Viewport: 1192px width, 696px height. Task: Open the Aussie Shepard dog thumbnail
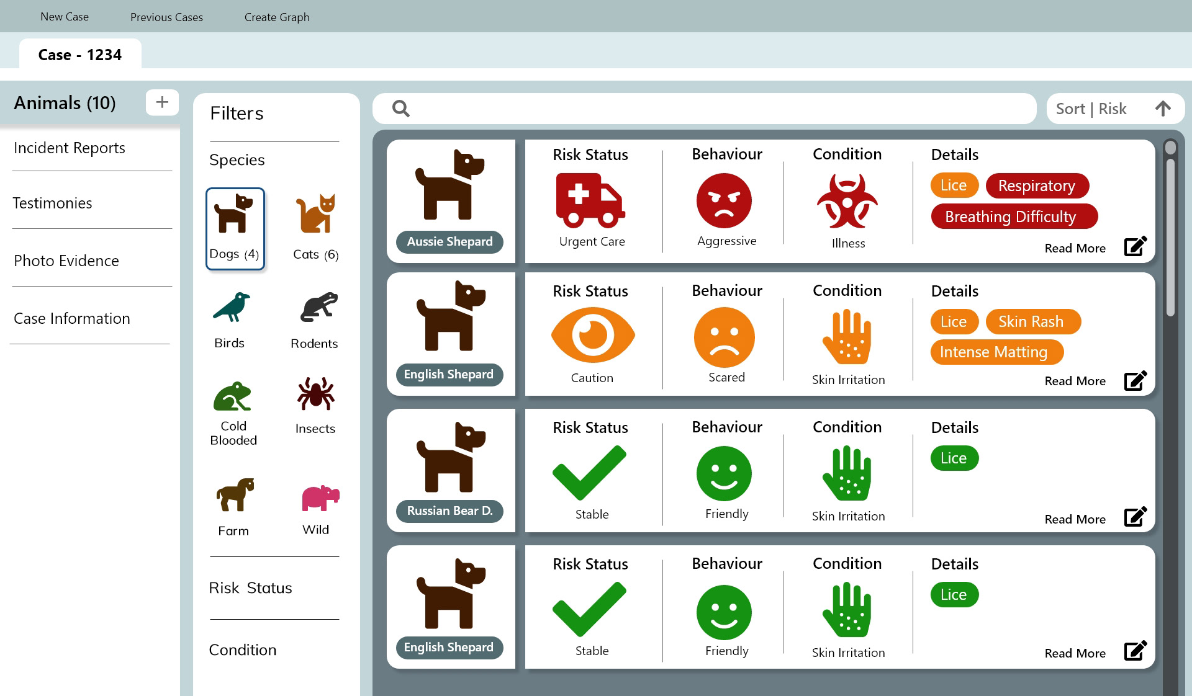(x=450, y=185)
